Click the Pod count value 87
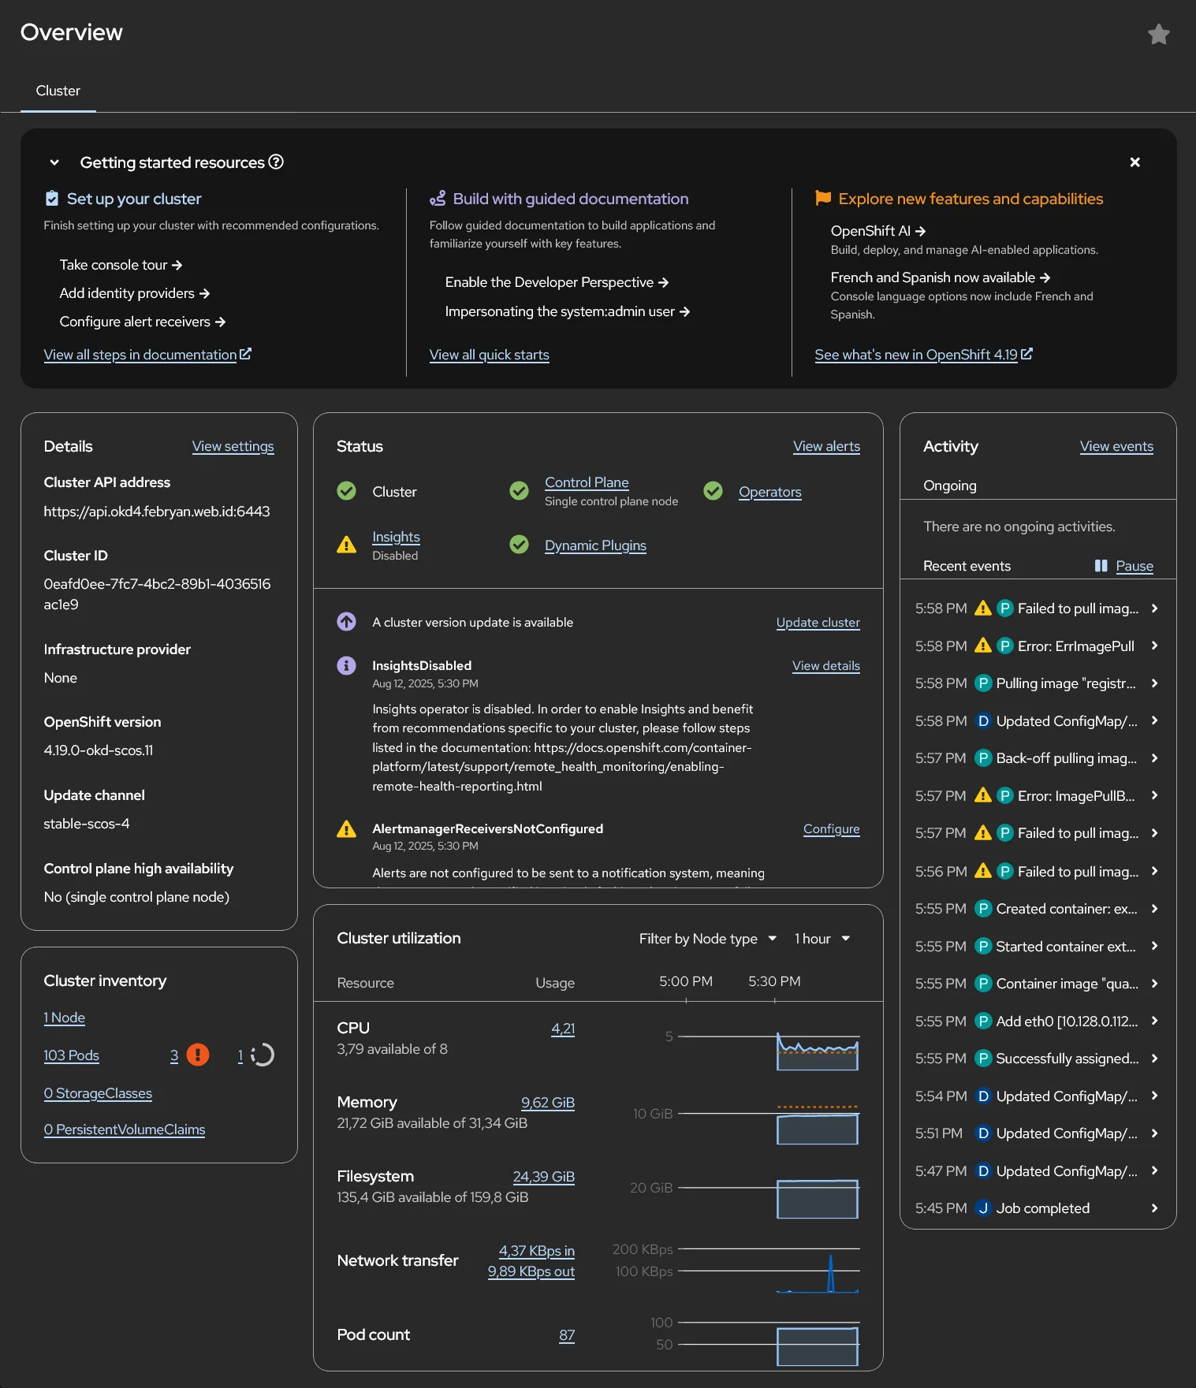Viewport: 1196px width, 1388px height. [567, 1335]
